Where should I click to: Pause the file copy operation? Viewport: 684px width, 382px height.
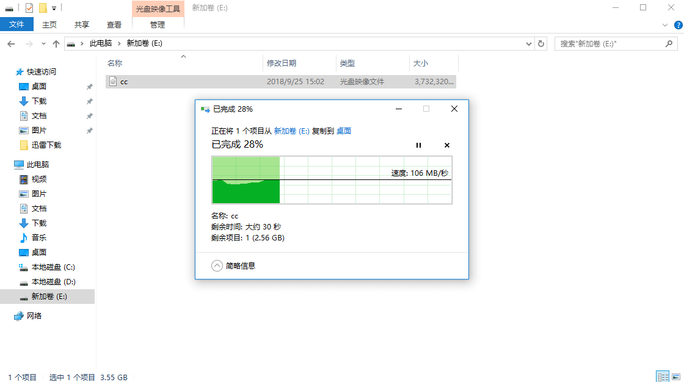pos(418,145)
